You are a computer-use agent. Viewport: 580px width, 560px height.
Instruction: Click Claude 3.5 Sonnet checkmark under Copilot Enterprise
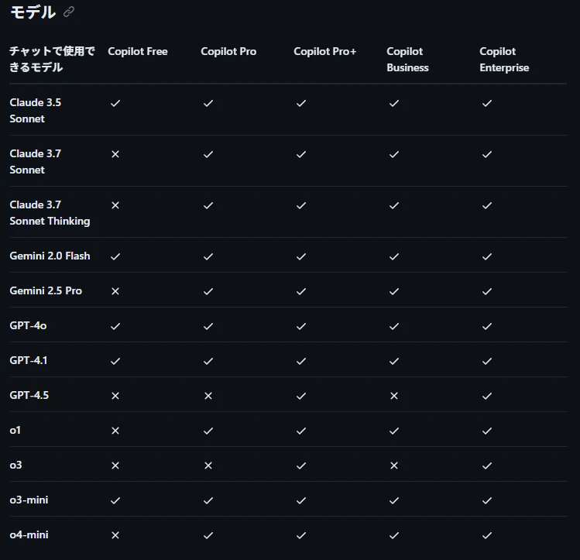point(487,103)
